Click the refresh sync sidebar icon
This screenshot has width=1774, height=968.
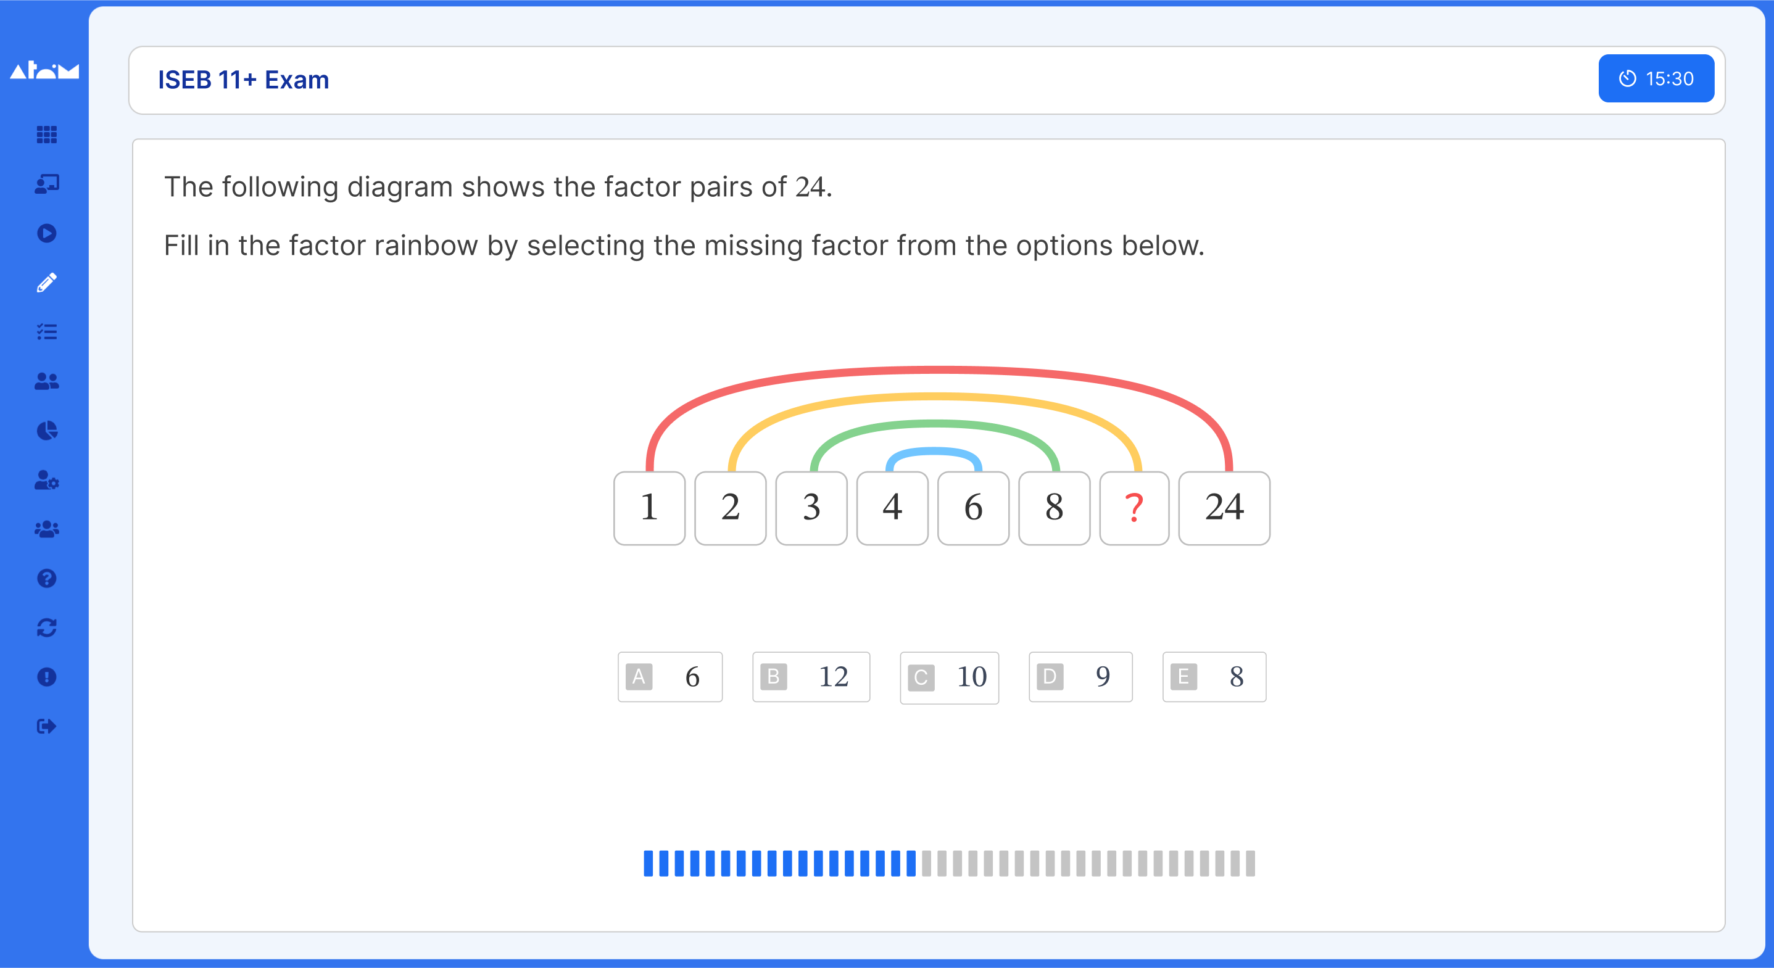coord(46,628)
